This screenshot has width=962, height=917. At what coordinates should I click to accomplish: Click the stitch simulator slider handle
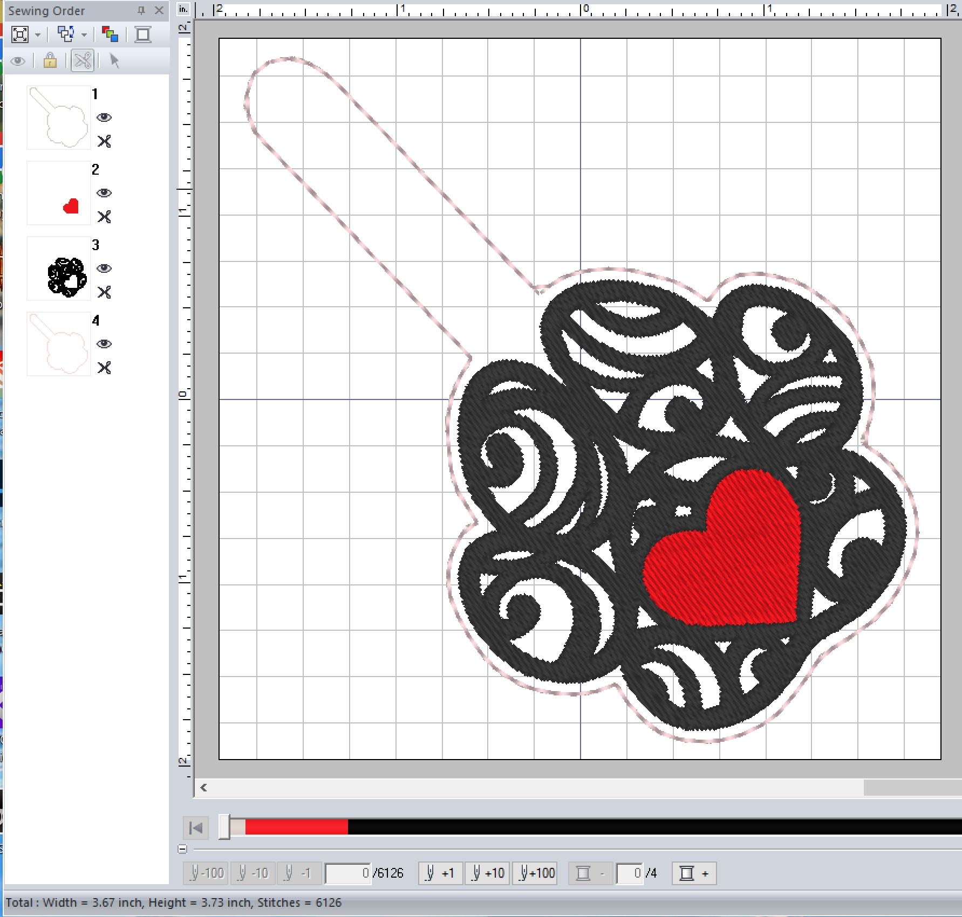pos(224,827)
